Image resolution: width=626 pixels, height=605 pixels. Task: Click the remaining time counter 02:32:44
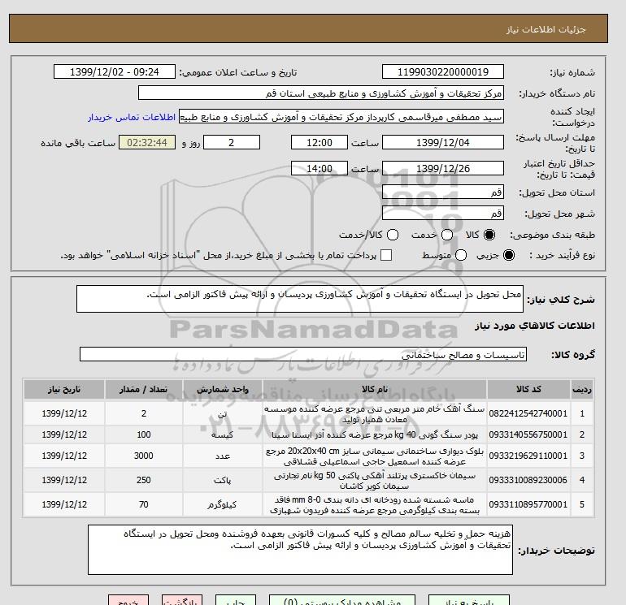(147, 142)
